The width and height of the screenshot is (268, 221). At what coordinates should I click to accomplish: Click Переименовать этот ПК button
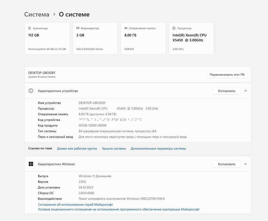tap(227, 75)
